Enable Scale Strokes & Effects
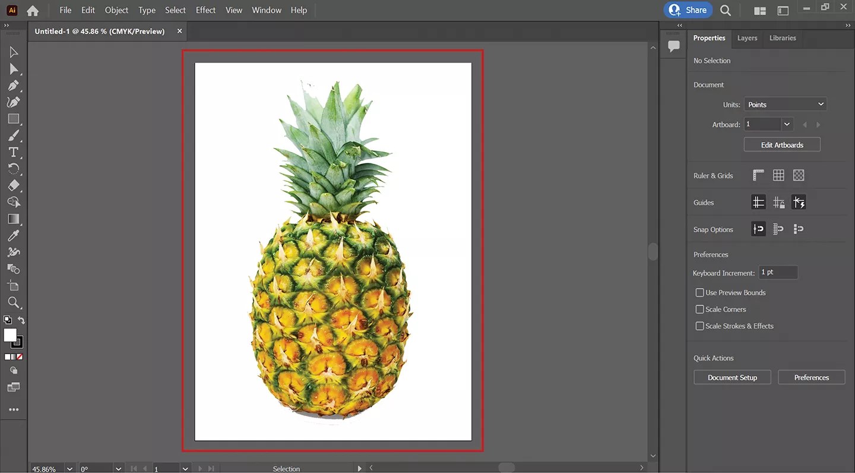 tap(699, 326)
